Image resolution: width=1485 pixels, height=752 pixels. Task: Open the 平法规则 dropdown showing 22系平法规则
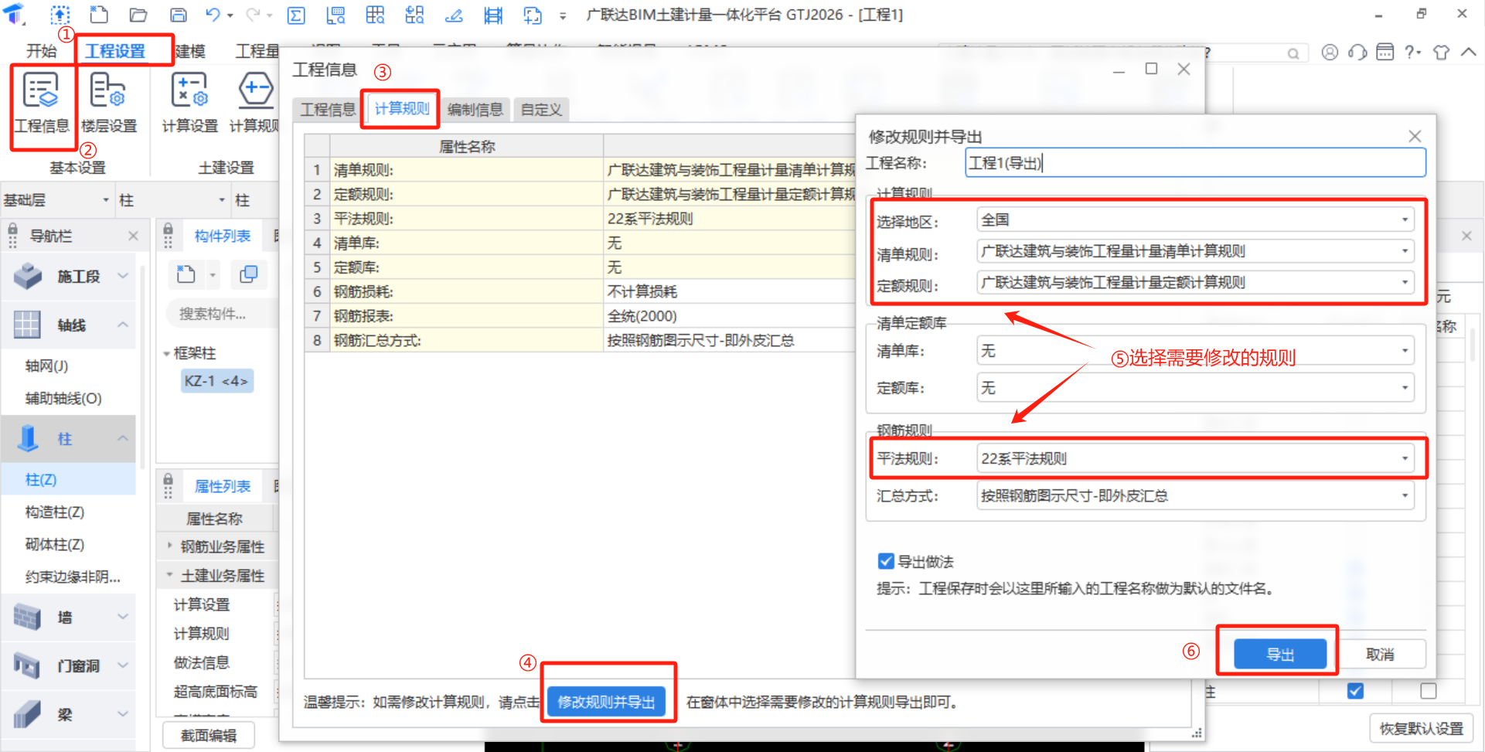1195,458
